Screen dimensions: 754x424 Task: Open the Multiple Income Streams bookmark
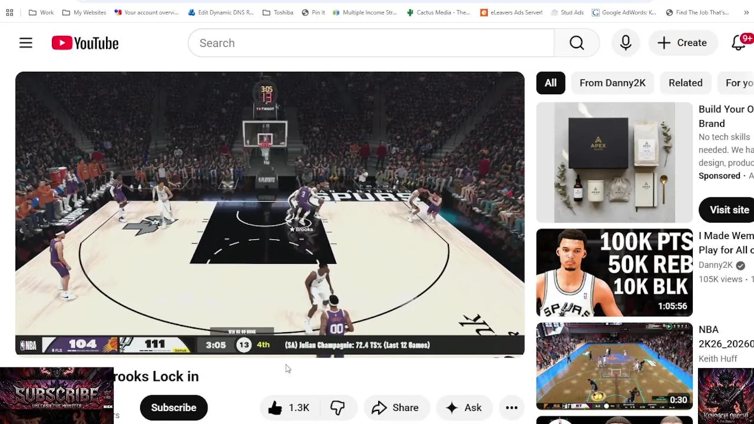pyautogui.click(x=365, y=12)
